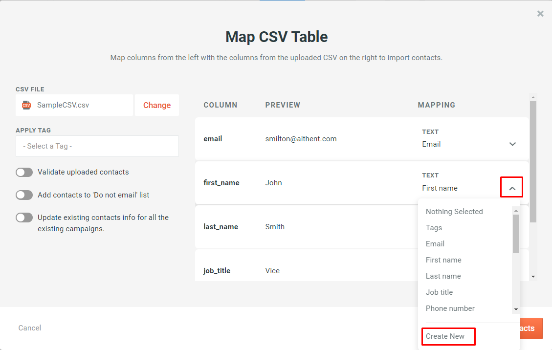This screenshot has height=350, width=552.
Task: Pick Job title from the mapping dropdown
Action: (439, 292)
